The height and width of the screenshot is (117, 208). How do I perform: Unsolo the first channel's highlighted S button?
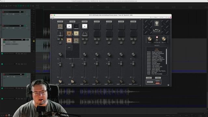pos(62,39)
